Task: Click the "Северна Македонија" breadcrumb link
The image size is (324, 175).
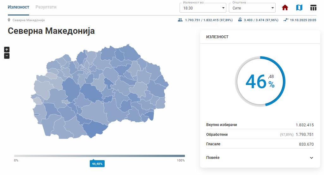Action: pos(28,20)
